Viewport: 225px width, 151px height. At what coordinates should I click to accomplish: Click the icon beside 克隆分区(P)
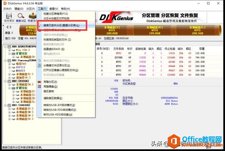39,82
